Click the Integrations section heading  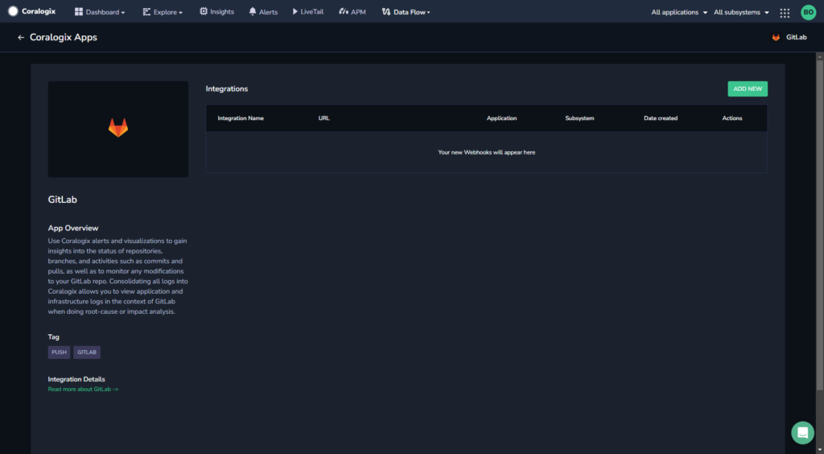(226, 89)
